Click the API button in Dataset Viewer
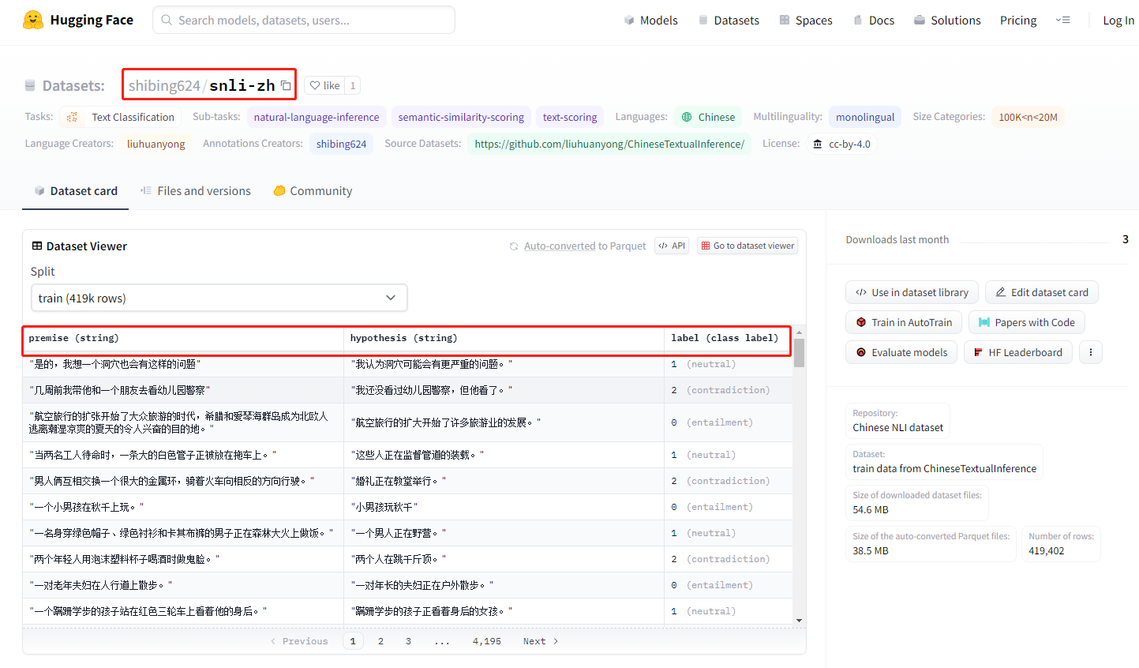The height and width of the screenshot is (668, 1139). 672,246
